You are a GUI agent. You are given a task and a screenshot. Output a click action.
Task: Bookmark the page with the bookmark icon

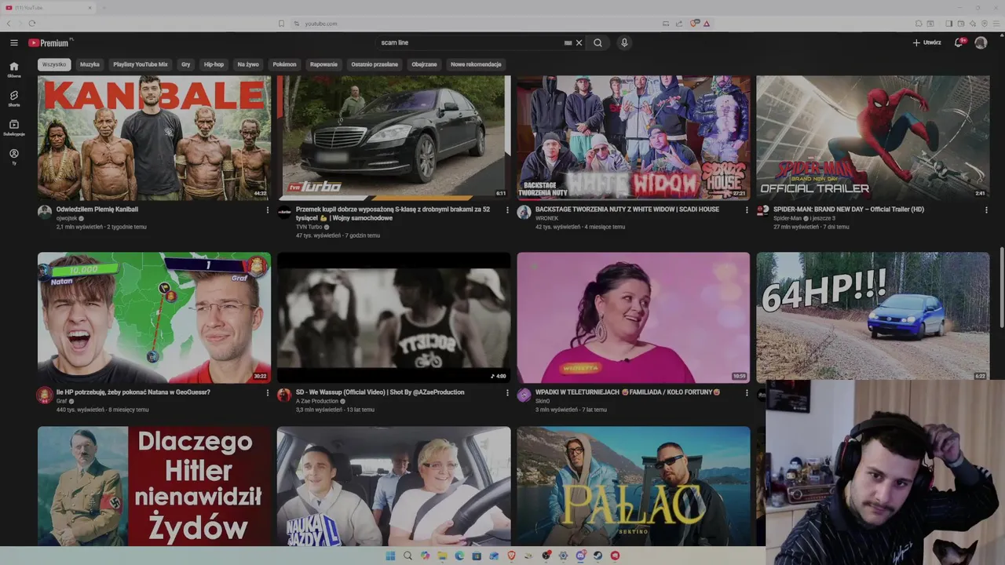[281, 24]
